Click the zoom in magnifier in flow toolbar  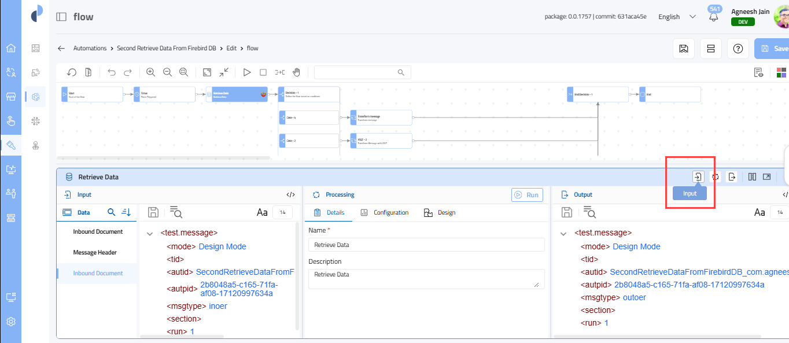coord(150,72)
